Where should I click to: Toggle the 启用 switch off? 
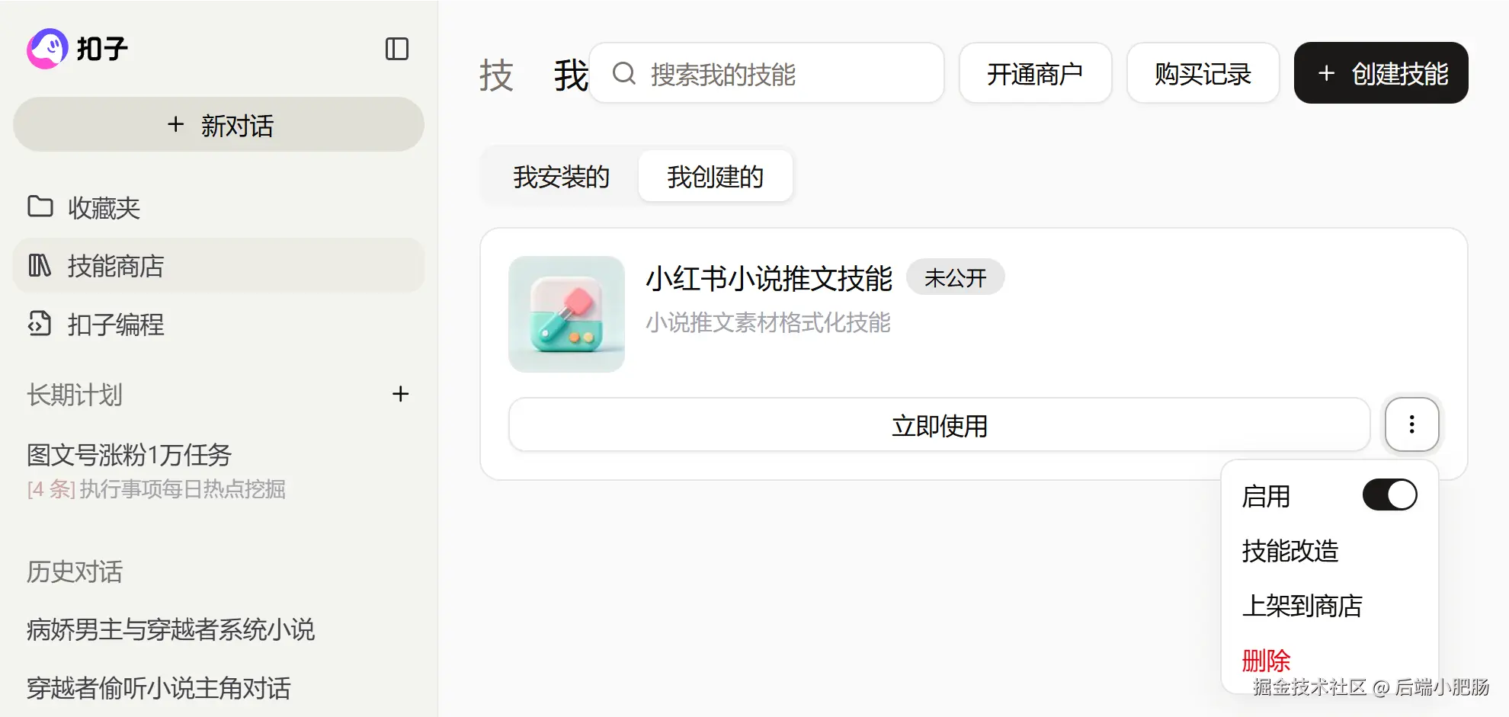1389,495
